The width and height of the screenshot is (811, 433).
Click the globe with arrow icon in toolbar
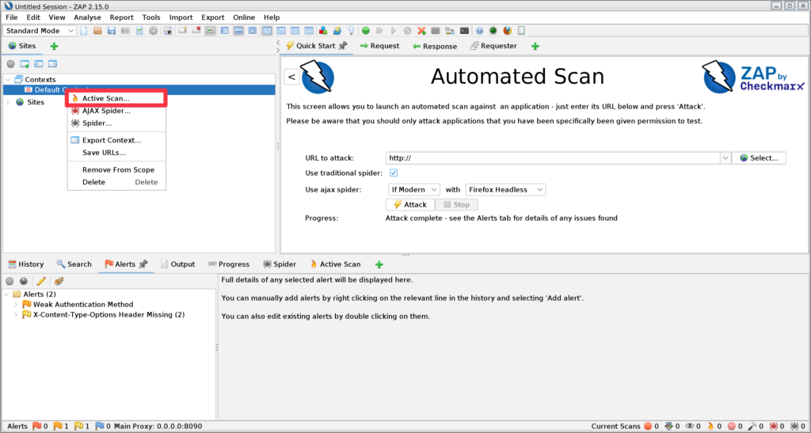tap(337, 31)
